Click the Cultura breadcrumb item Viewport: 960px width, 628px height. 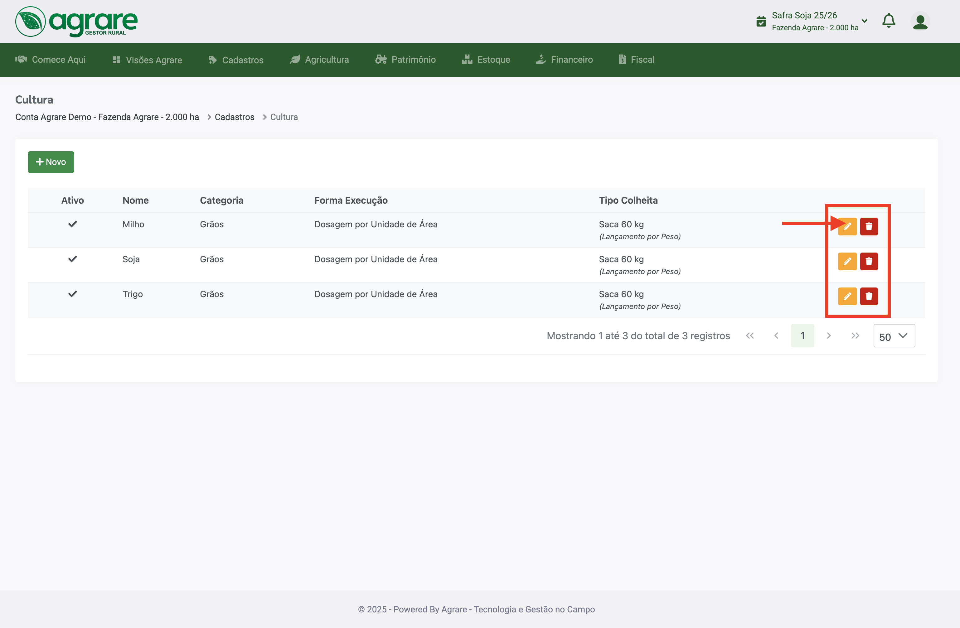284,117
